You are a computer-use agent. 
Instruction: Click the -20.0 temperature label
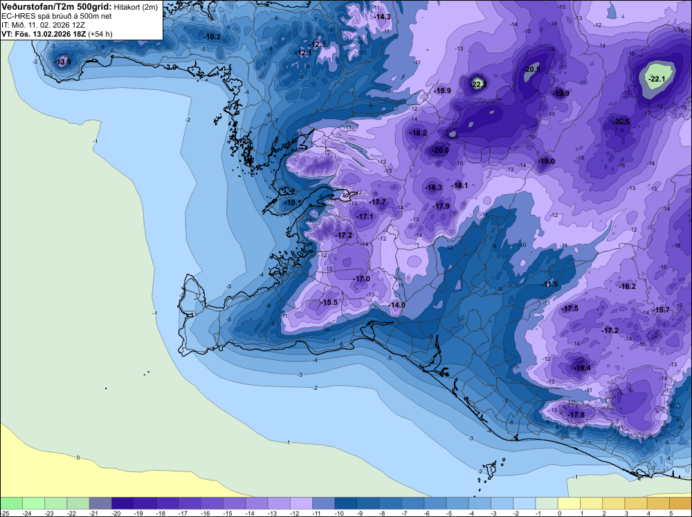point(440,150)
